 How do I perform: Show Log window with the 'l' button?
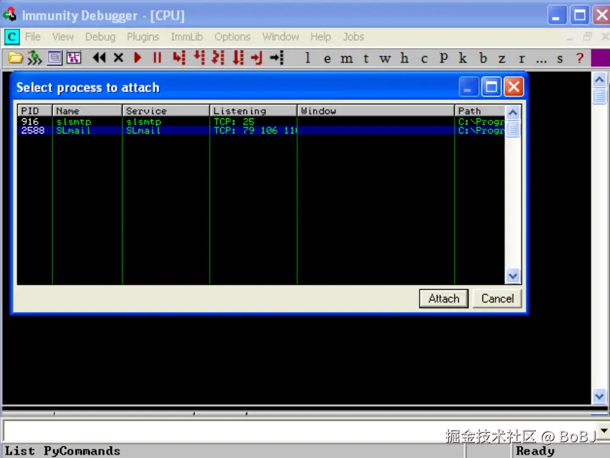tap(307, 58)
